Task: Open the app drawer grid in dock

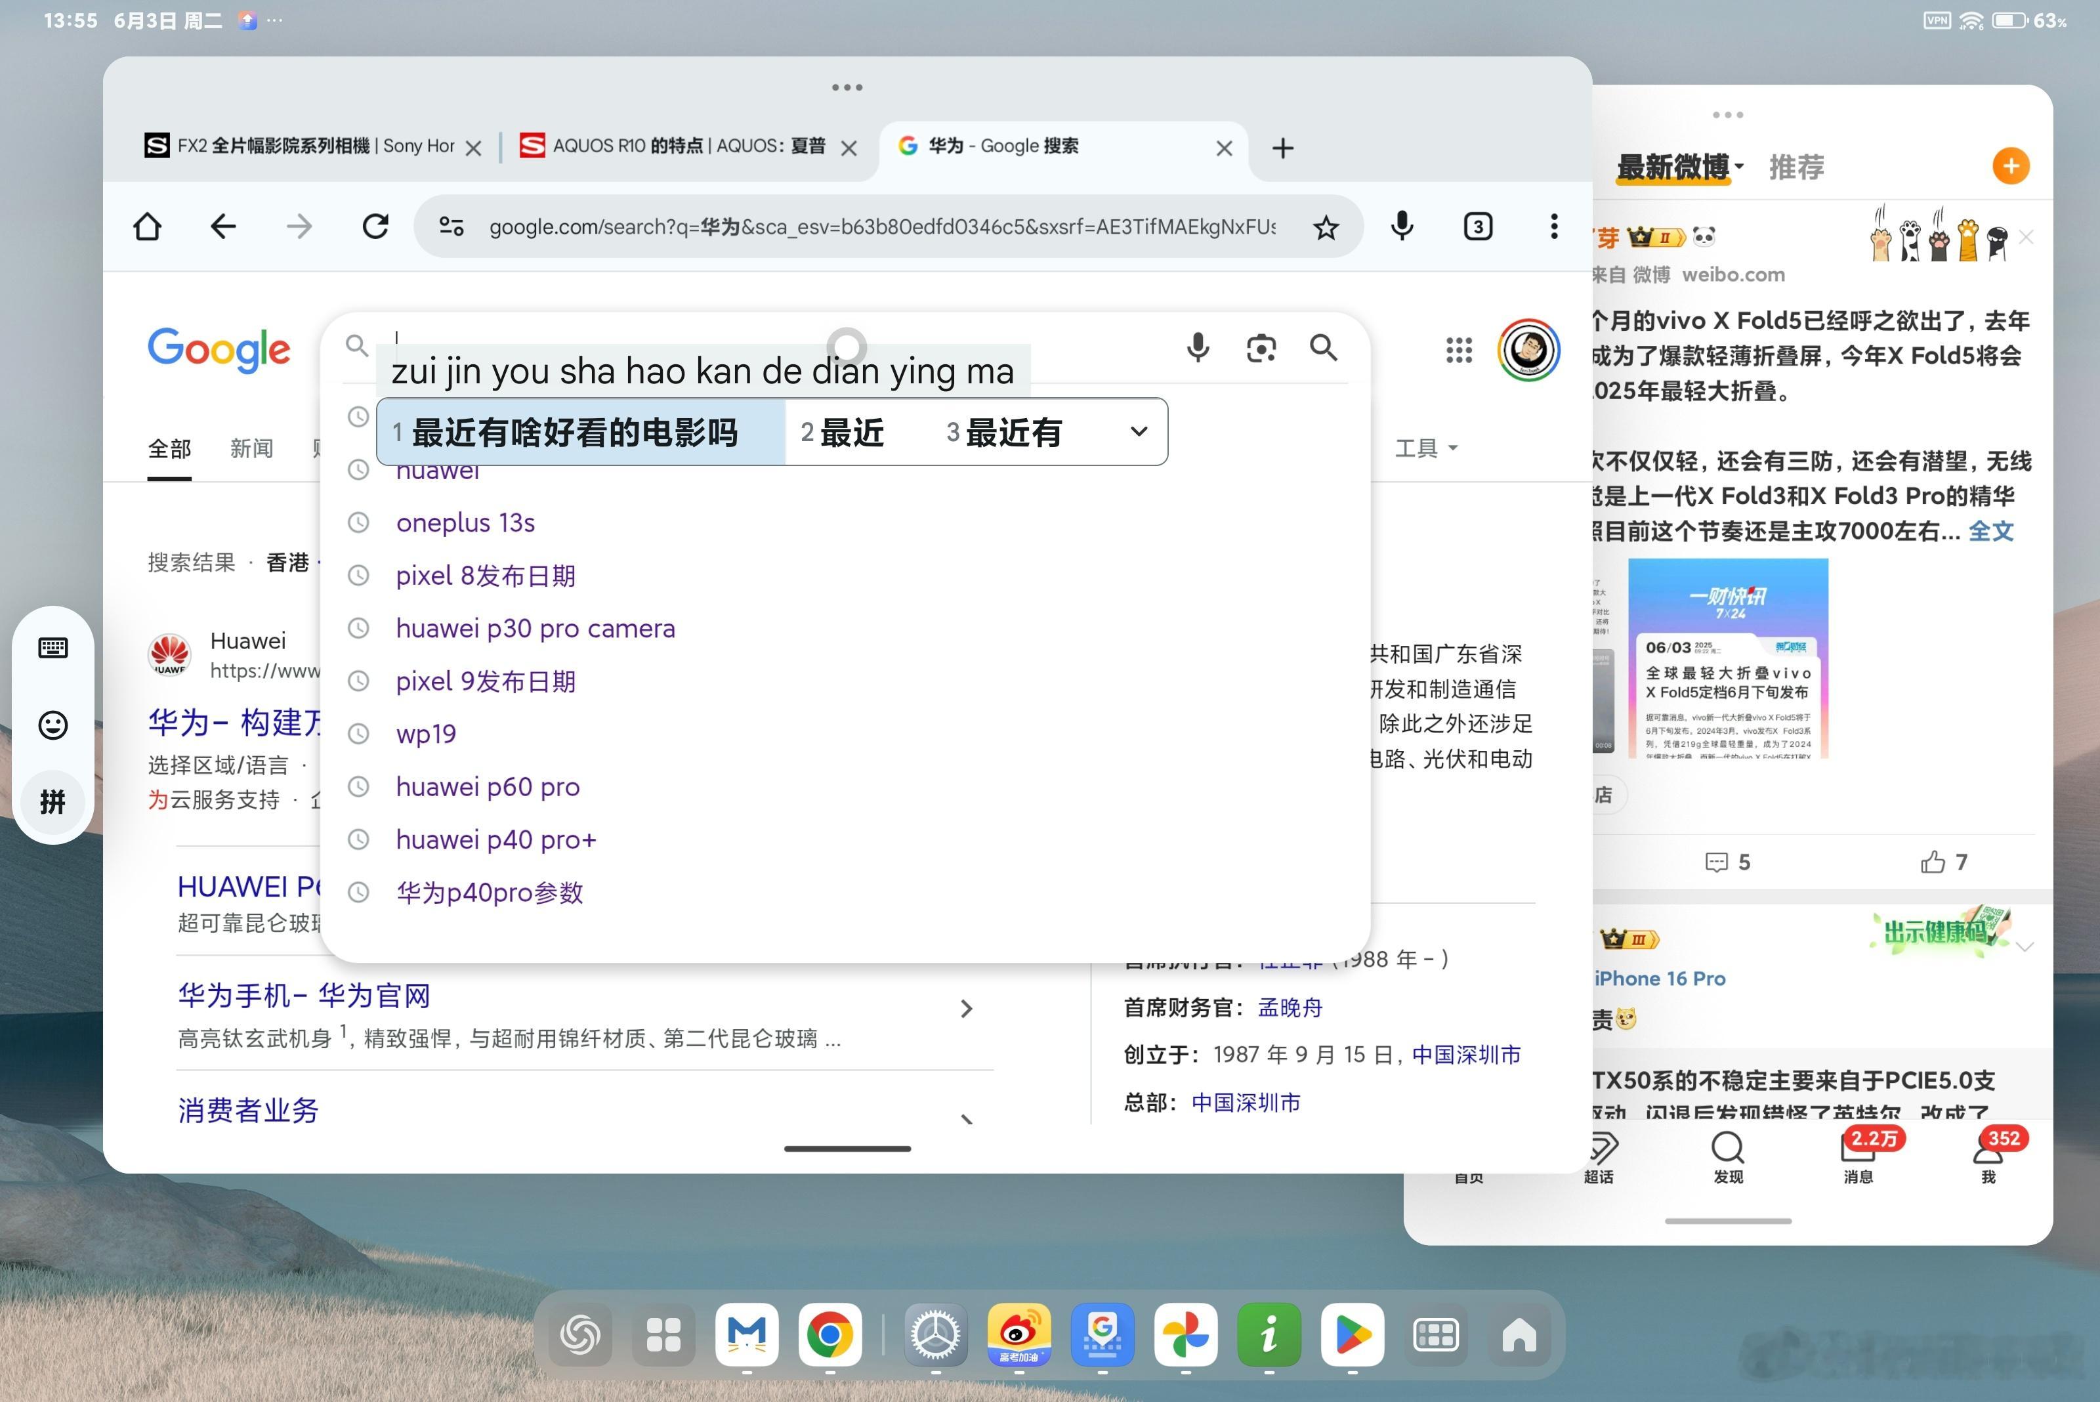Action: pos(663,1334)
